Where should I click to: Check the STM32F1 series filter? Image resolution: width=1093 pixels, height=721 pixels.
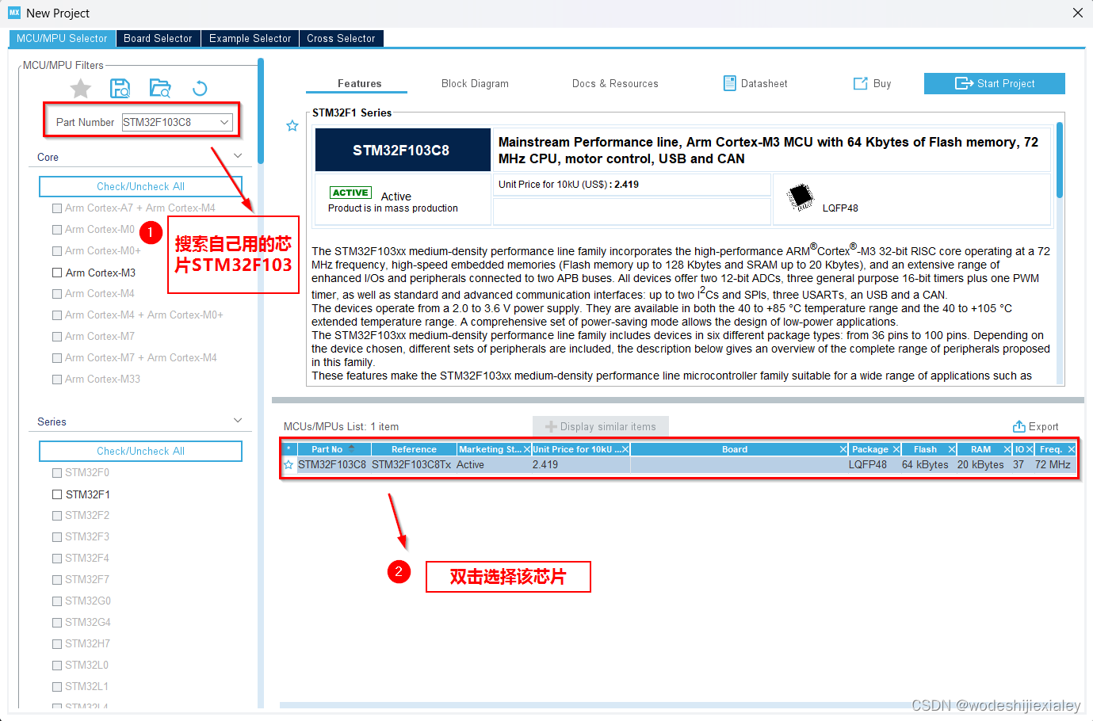(57, 494)
